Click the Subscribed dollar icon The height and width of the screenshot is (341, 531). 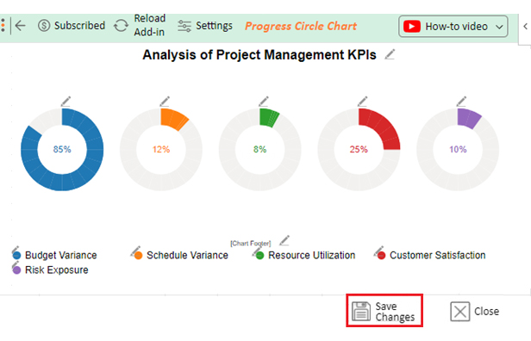click(x=44, y=26)
